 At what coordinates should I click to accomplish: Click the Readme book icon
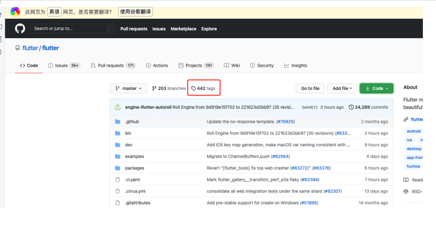(406, 180)
